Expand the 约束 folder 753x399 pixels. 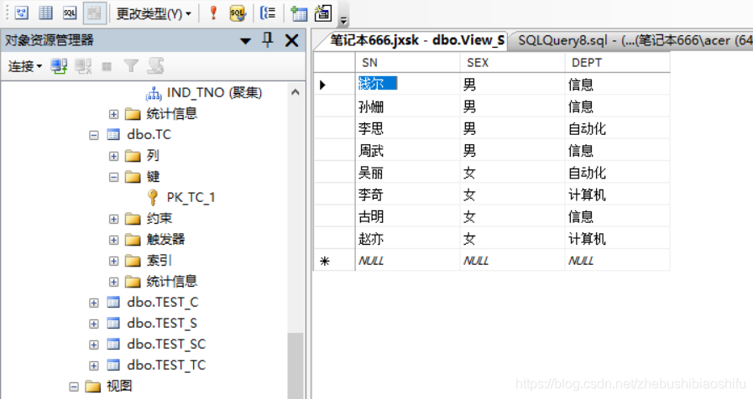113,219
